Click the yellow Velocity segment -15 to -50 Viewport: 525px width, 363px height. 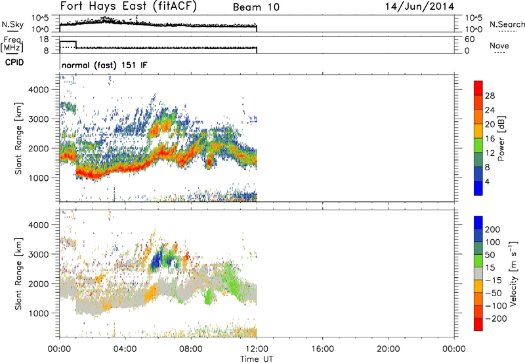(478, 286)
